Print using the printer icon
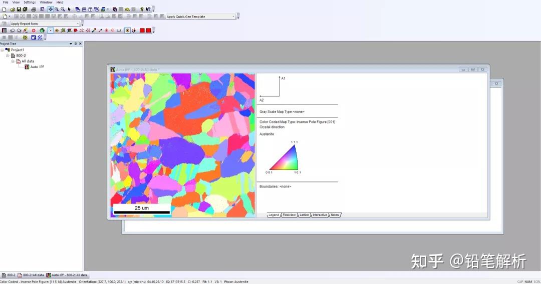541x284 pixels. [34, 9]
